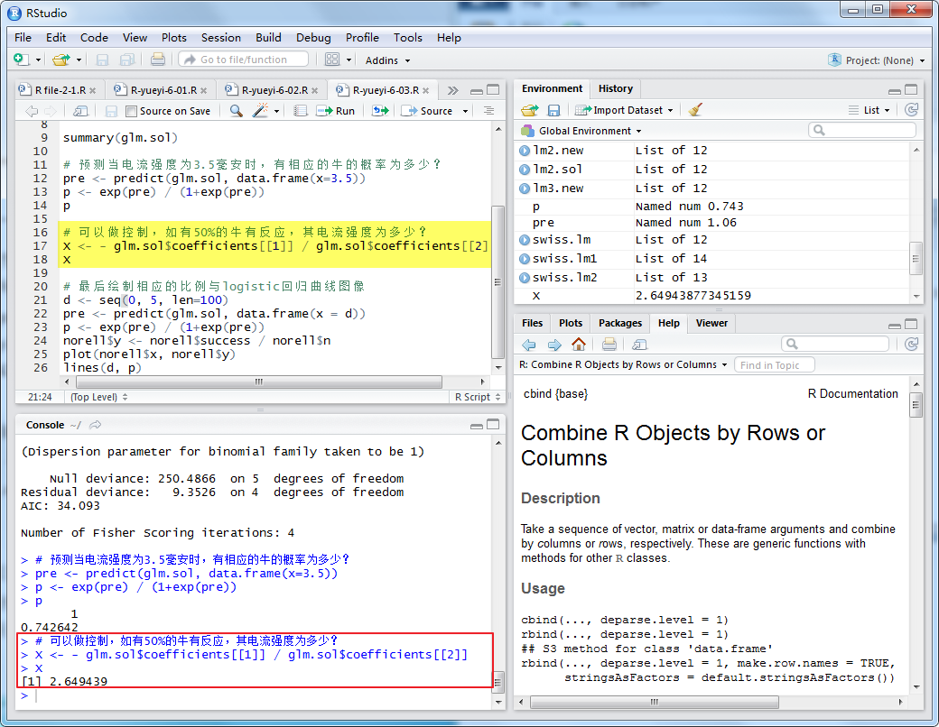This screenshot has width=939, height=727.
Task: Click the Find in Topic field
Action: click(775, 365)
